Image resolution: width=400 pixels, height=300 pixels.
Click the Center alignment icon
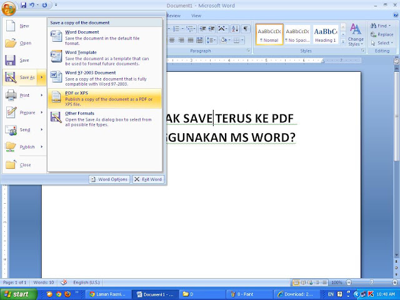172,40
